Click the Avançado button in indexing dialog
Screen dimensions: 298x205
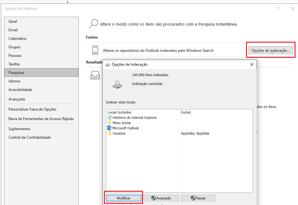coord(161,198)
